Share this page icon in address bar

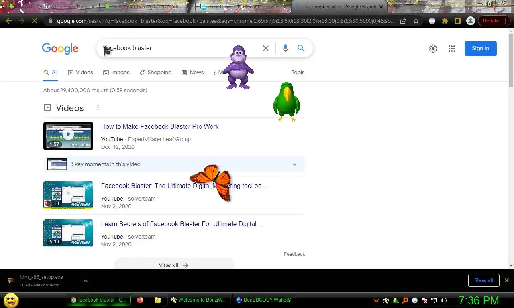[403, 21]
